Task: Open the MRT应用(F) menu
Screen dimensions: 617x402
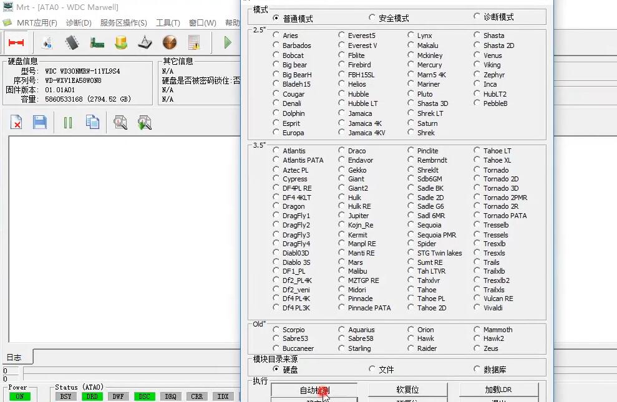Action: coord(37,23)
